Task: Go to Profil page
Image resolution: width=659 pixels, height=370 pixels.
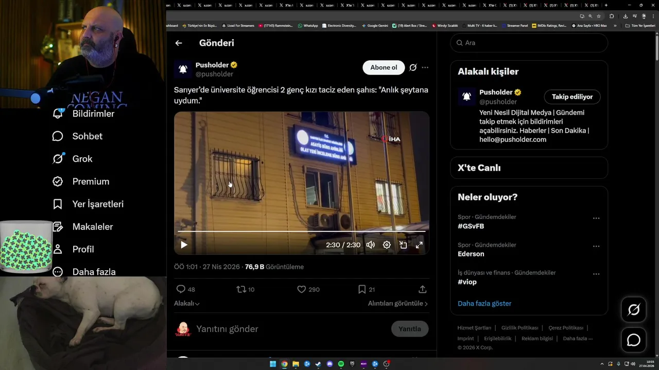Action: pyautogui.click(x=73, y=249)
